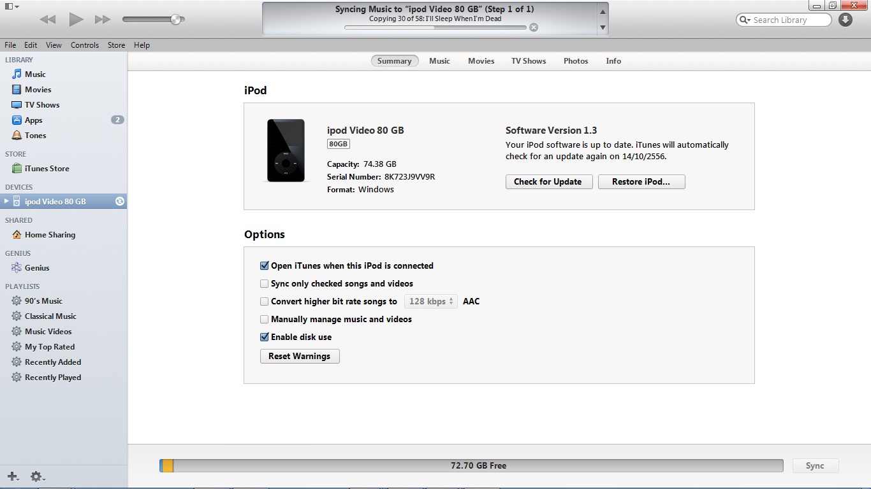This screenshot has width=871, height=489.
Task: Cancel the sync with the X icon
Action: [534, 27]
